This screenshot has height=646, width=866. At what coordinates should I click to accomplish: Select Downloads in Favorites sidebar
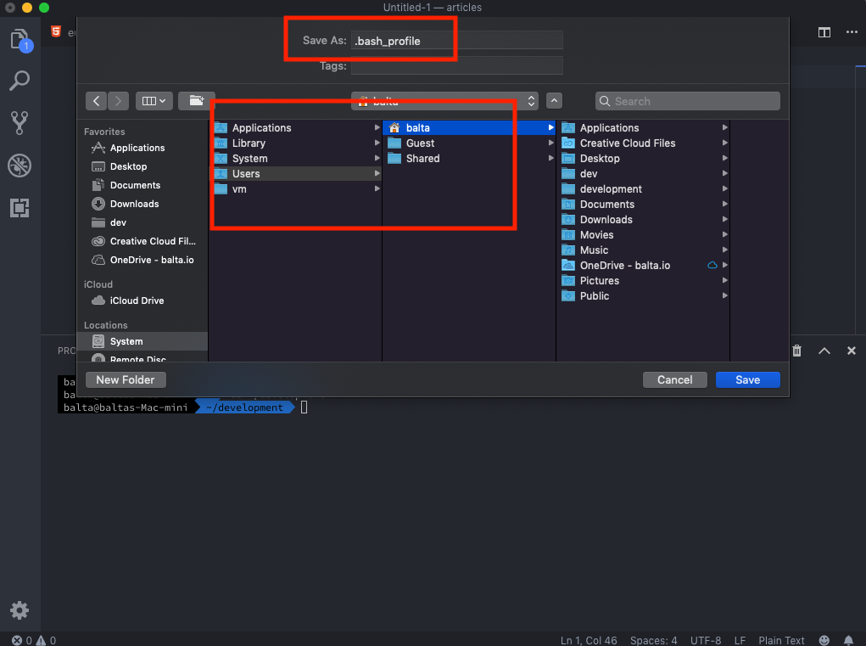142,204
